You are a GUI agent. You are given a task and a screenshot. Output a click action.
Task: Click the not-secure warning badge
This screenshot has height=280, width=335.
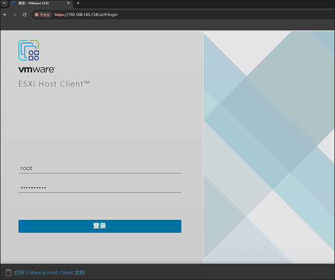(42, 15)
